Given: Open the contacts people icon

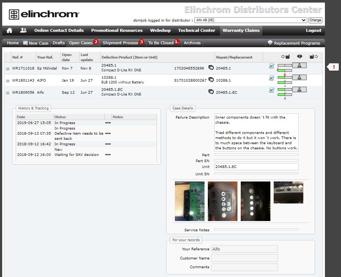Looking at the screenshot, I should click(23, 30).
